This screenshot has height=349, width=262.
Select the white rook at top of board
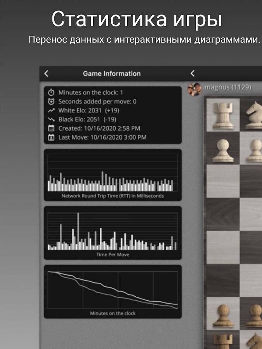(x=222, y=114)
